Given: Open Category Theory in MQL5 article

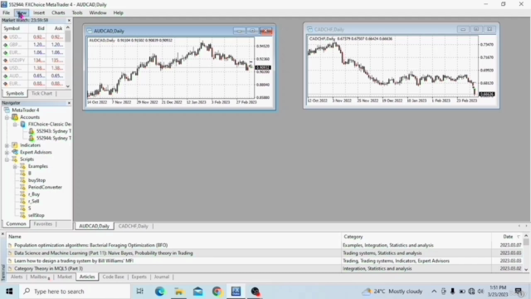Looking at the screenshot, I should tap(48, 269).
